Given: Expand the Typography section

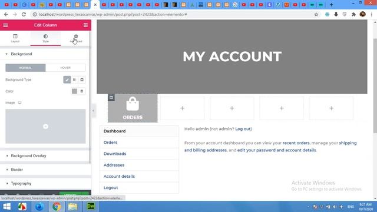Looking at the screenshot, I should click(45, 183).
